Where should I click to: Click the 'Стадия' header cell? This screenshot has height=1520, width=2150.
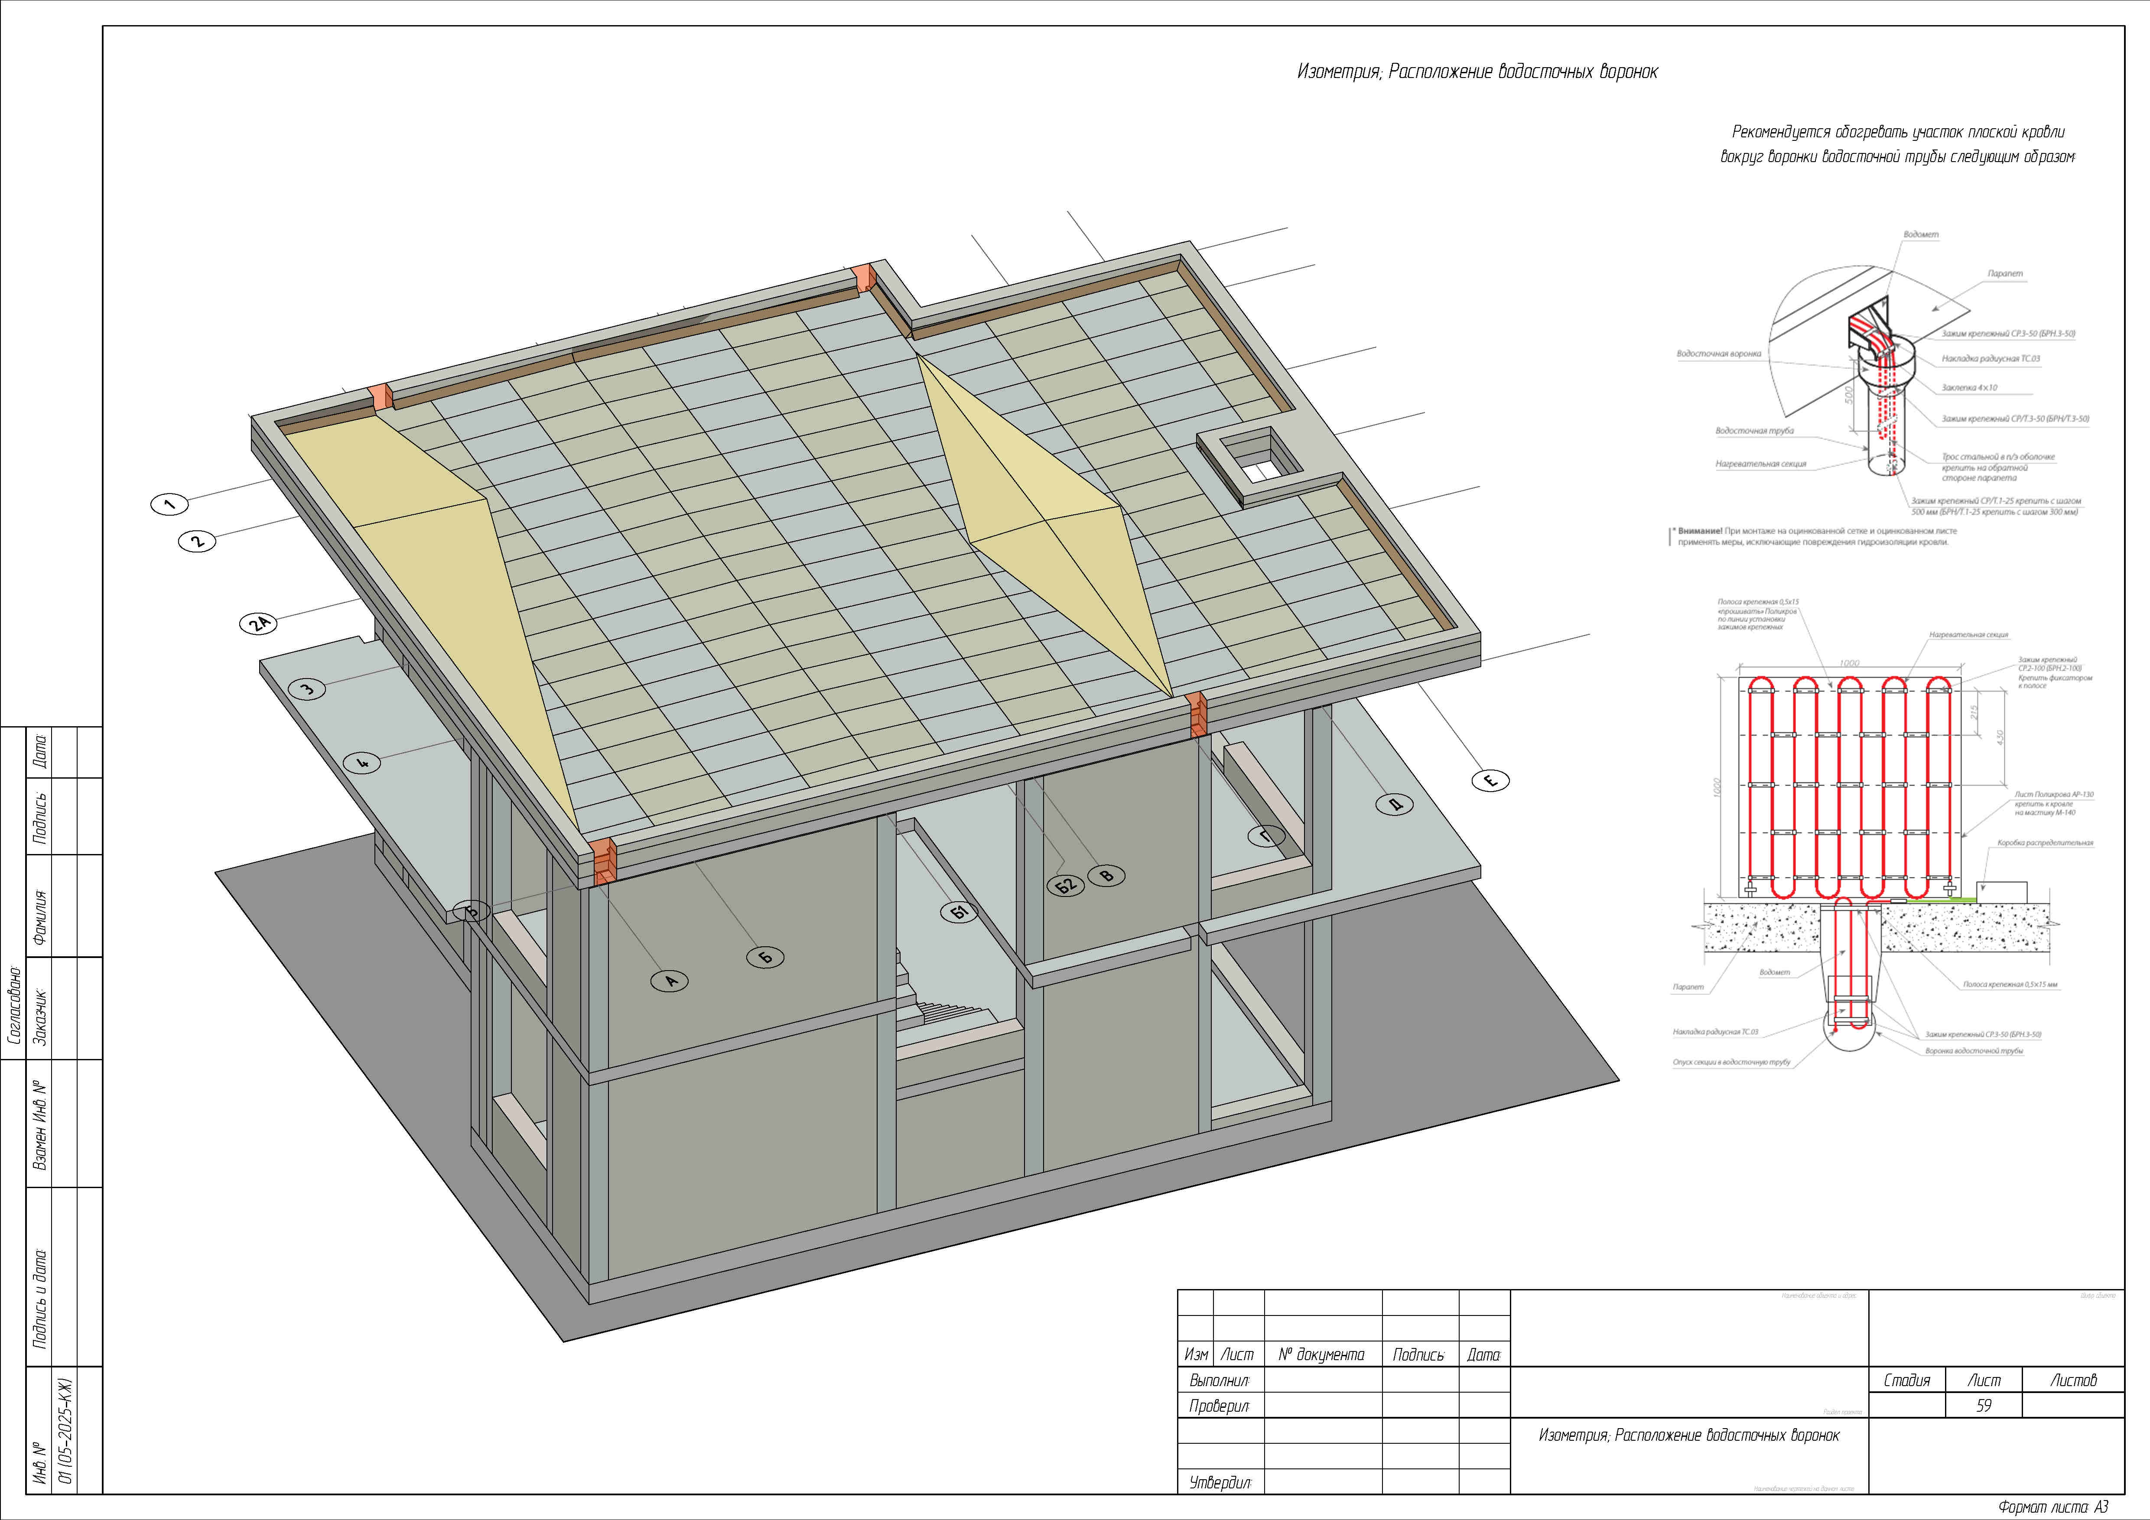(1906, 1380)
